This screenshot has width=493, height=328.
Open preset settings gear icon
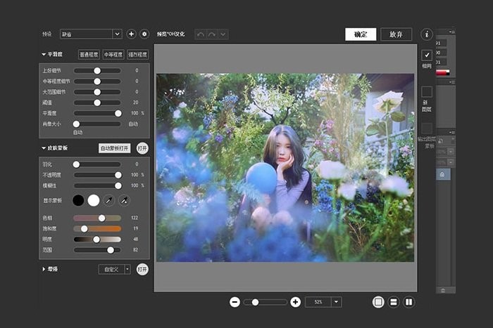pos(144,34)
